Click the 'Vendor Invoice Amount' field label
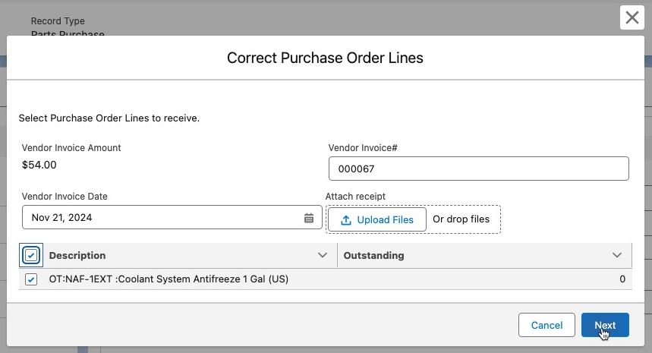The height and width of the screenshot is (353, 652). point(71,147)
